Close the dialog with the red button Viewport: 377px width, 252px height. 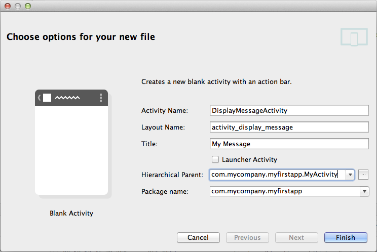click(8, 6)
